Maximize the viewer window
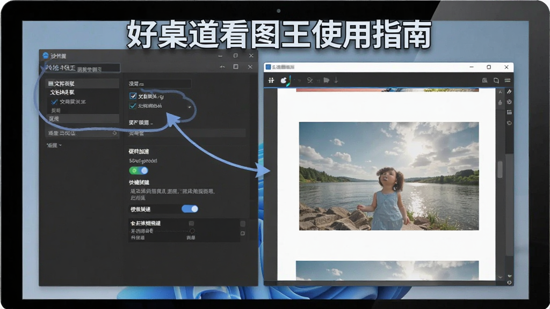Viewport: 550px width, 309px height. 489,67
